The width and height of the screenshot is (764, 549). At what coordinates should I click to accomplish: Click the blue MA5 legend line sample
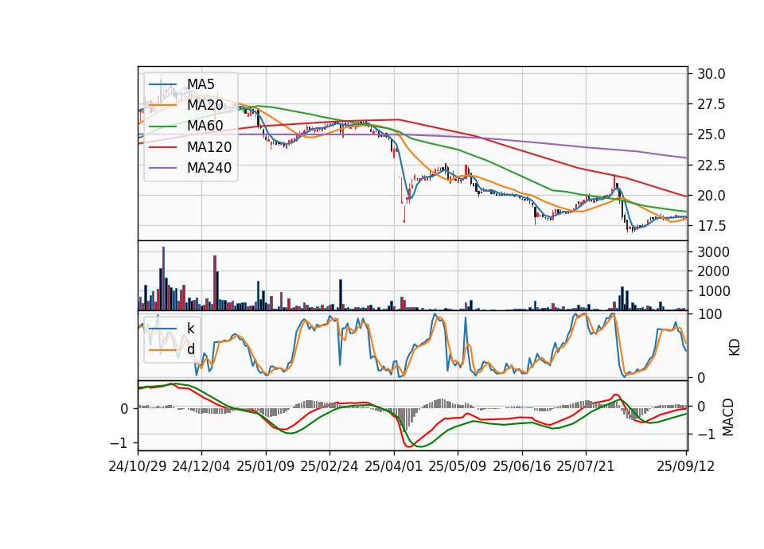(162, 85)
